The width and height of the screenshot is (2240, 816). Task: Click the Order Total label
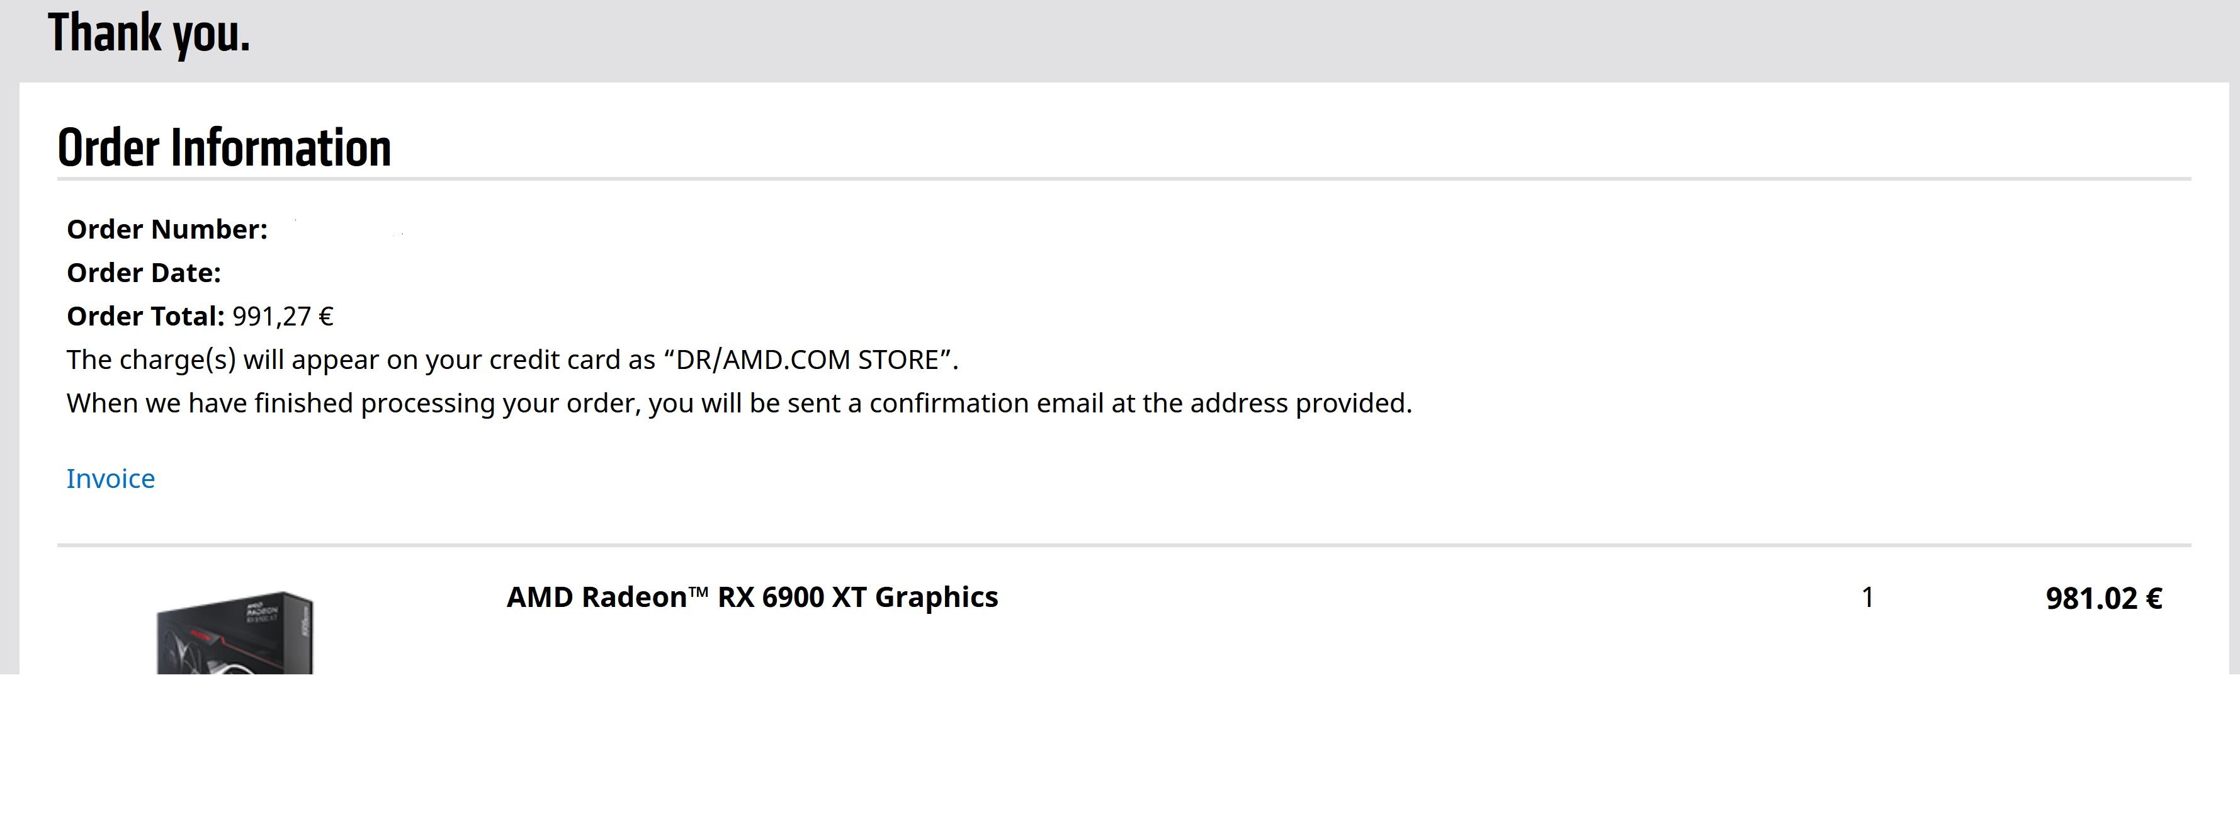tap(145, 316)
